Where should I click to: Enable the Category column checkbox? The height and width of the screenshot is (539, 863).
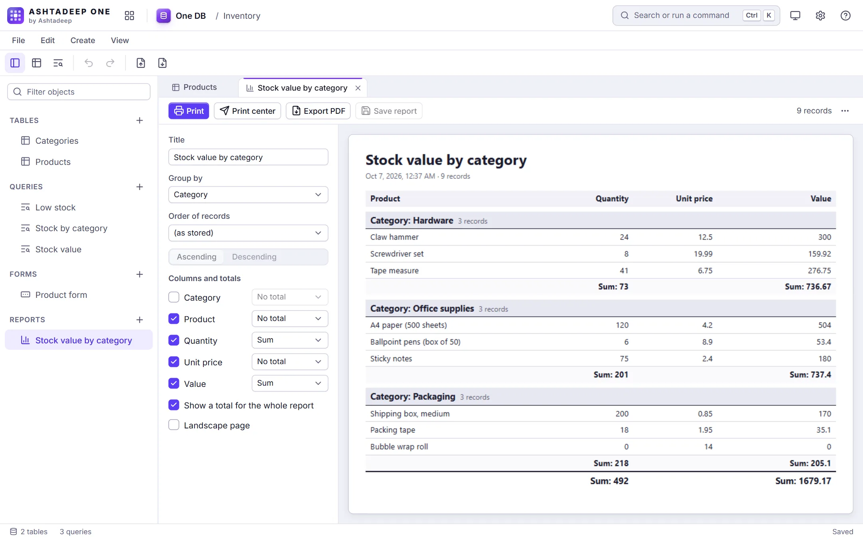click(174, 297)
